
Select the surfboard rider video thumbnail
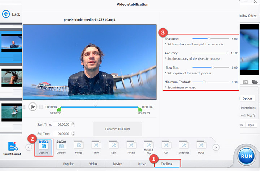point(12,112)
